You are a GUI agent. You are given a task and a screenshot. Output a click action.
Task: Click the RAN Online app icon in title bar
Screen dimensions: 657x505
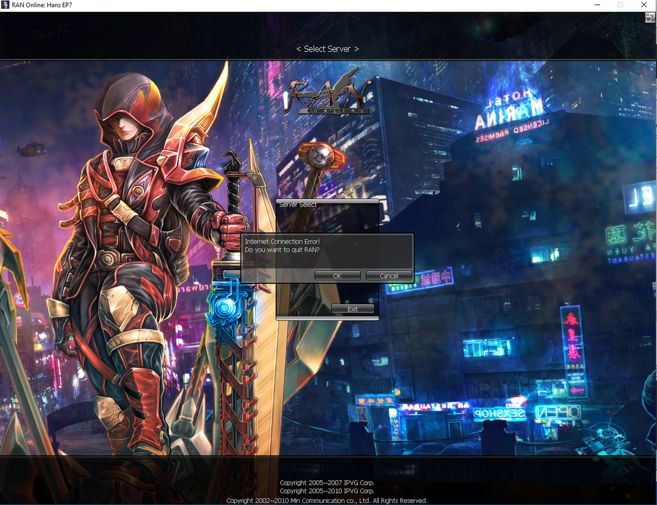[5, 5]
